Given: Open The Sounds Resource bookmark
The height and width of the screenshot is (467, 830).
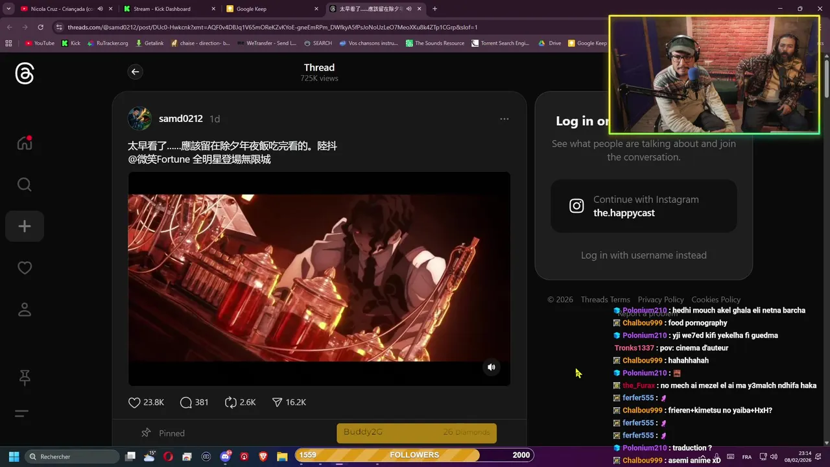Looking at the screenshot, I should tap(435, 43).
